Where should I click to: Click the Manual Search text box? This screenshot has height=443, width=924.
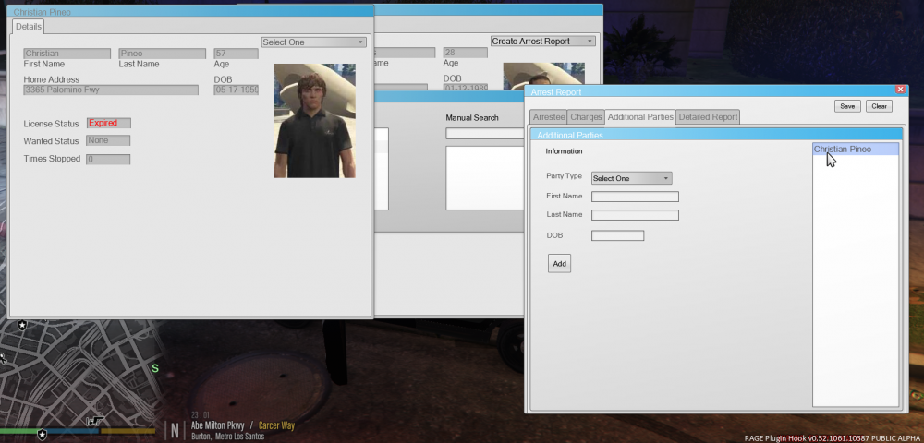click(x=485, y=134)
